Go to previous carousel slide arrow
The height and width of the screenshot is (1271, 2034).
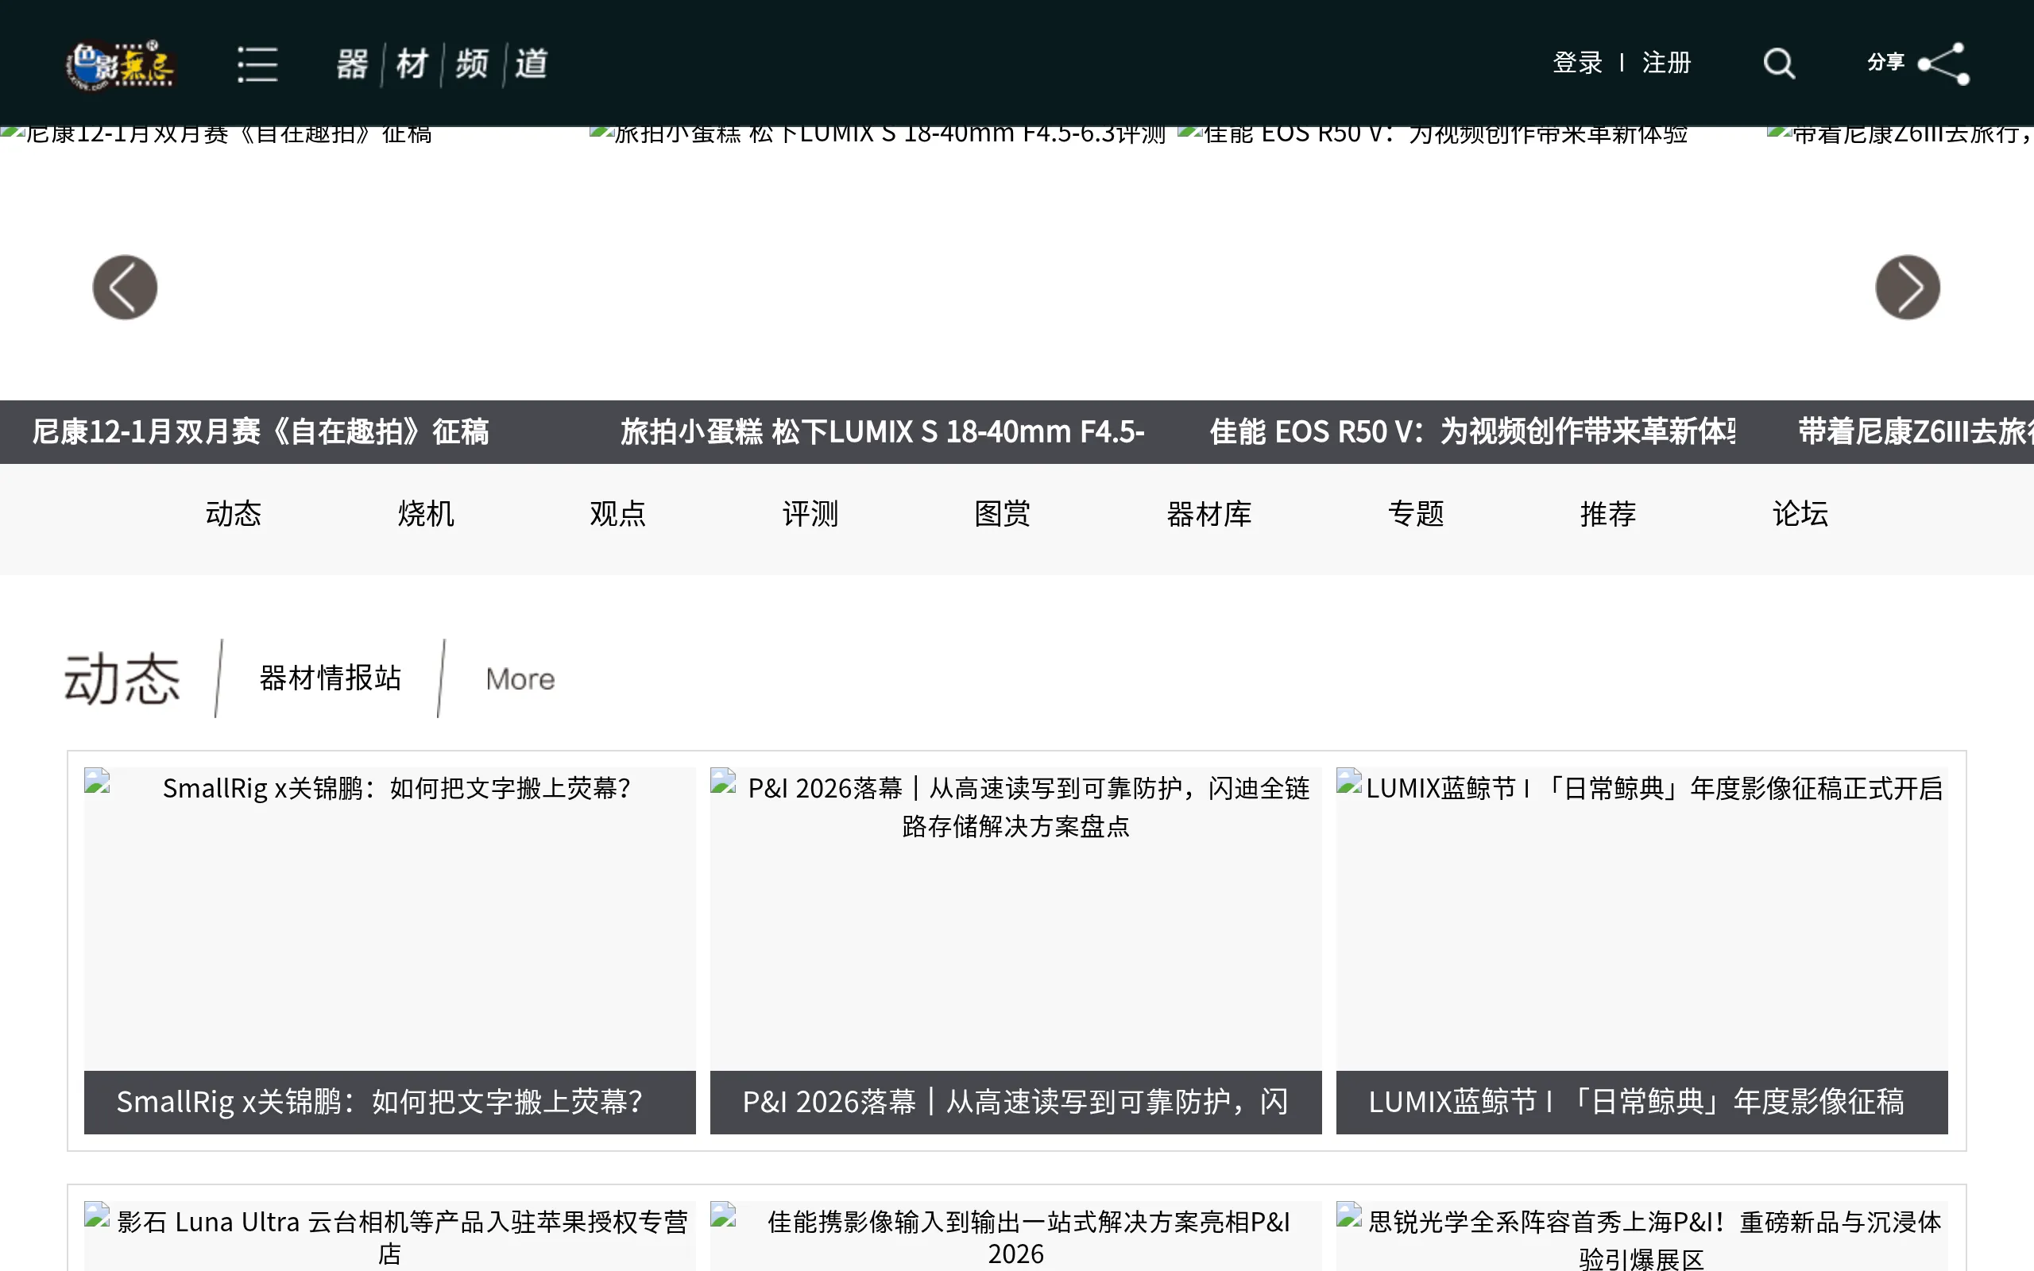[x=125, y=288]
